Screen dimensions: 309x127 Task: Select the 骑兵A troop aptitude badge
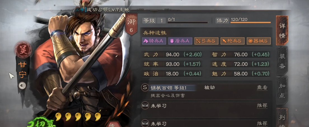pos(154,41)
